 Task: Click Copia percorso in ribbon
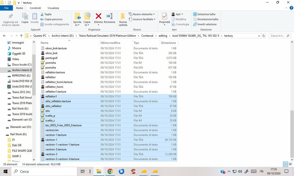[51, 19]
